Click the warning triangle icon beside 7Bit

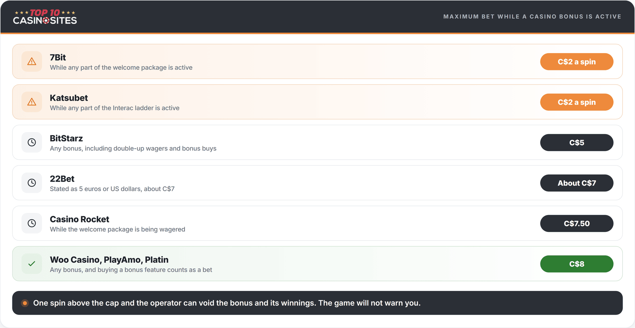click(32, 62)
